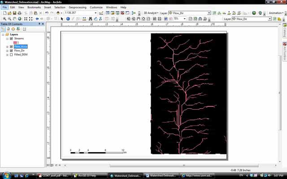The width and height of the screenshot is (287, 179).
Task: Toggle the Flow_Dir layer checkbox
Action: click(11, 51)
